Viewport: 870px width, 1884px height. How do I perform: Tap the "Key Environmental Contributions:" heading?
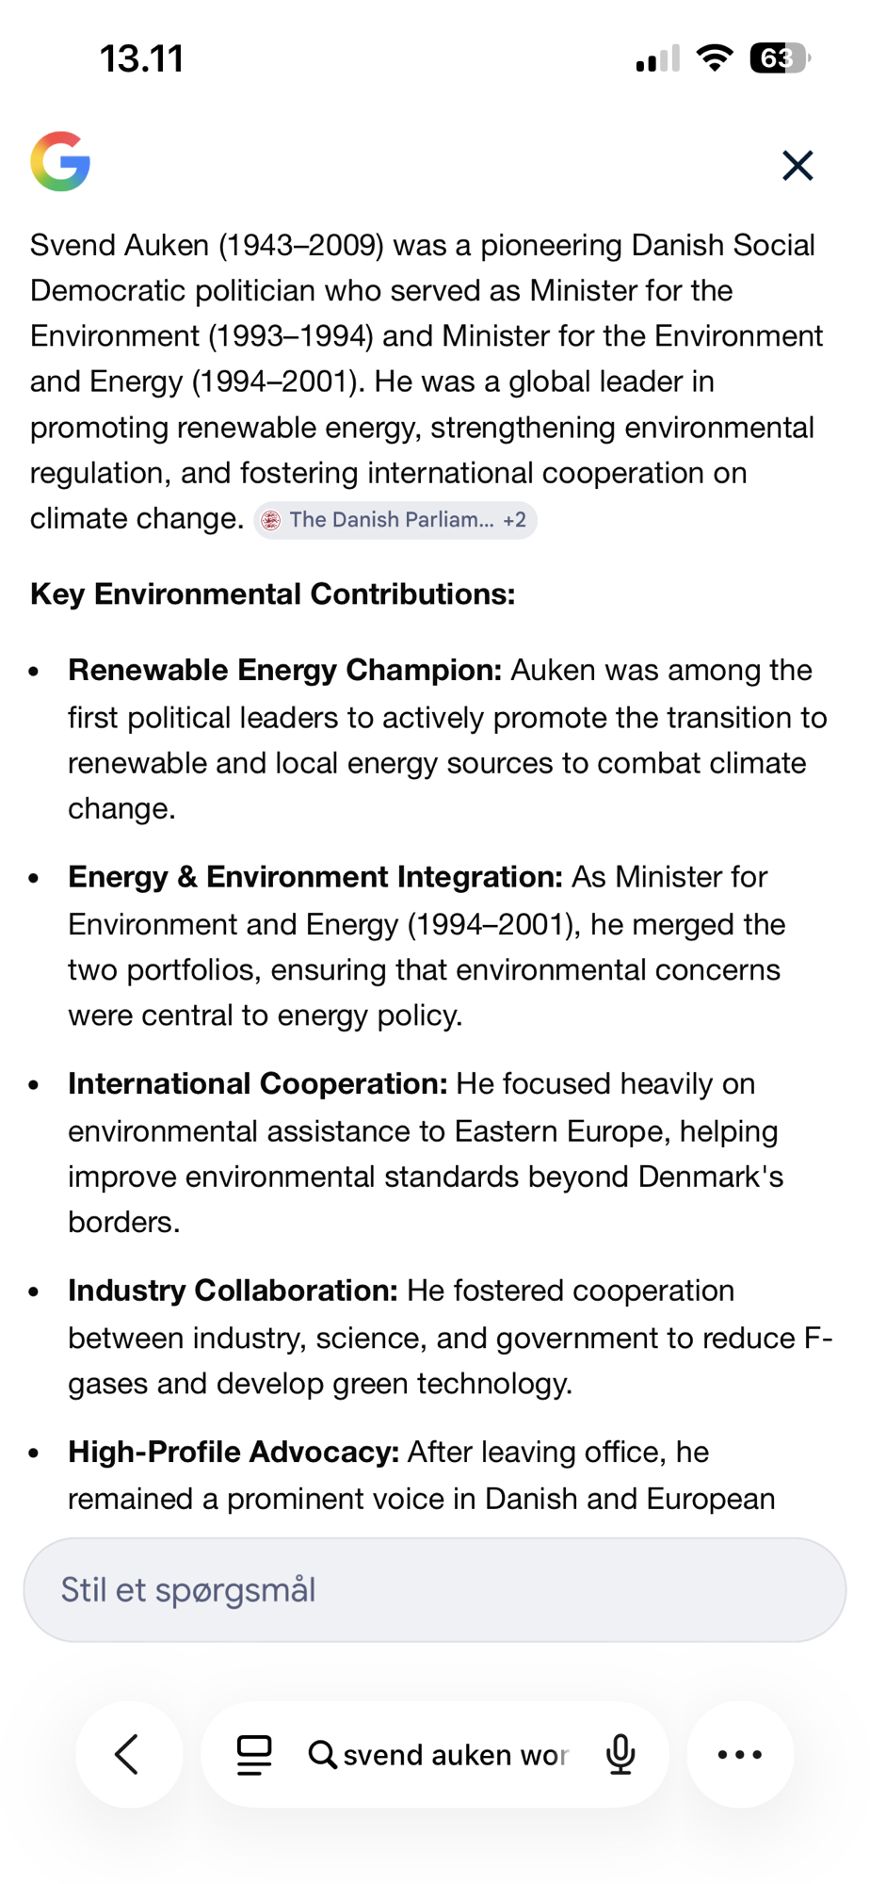[x=273, y=594]
